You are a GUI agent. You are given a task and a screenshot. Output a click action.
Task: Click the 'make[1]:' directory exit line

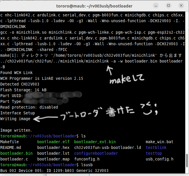point(91,55)
